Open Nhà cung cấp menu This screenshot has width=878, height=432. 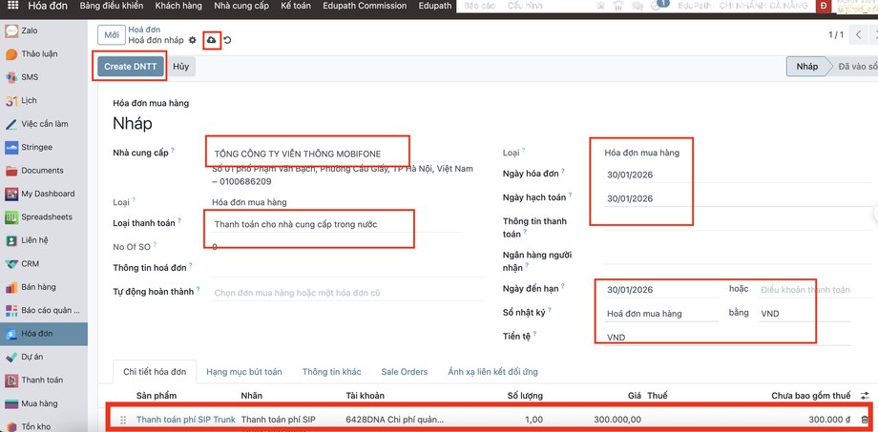tap(241, 6)
